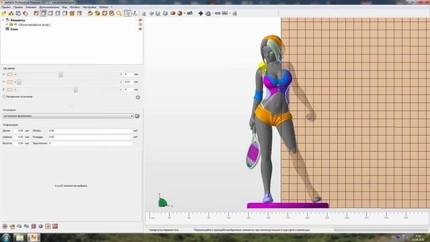Open the Вид menu

click(x=64, y=7)
